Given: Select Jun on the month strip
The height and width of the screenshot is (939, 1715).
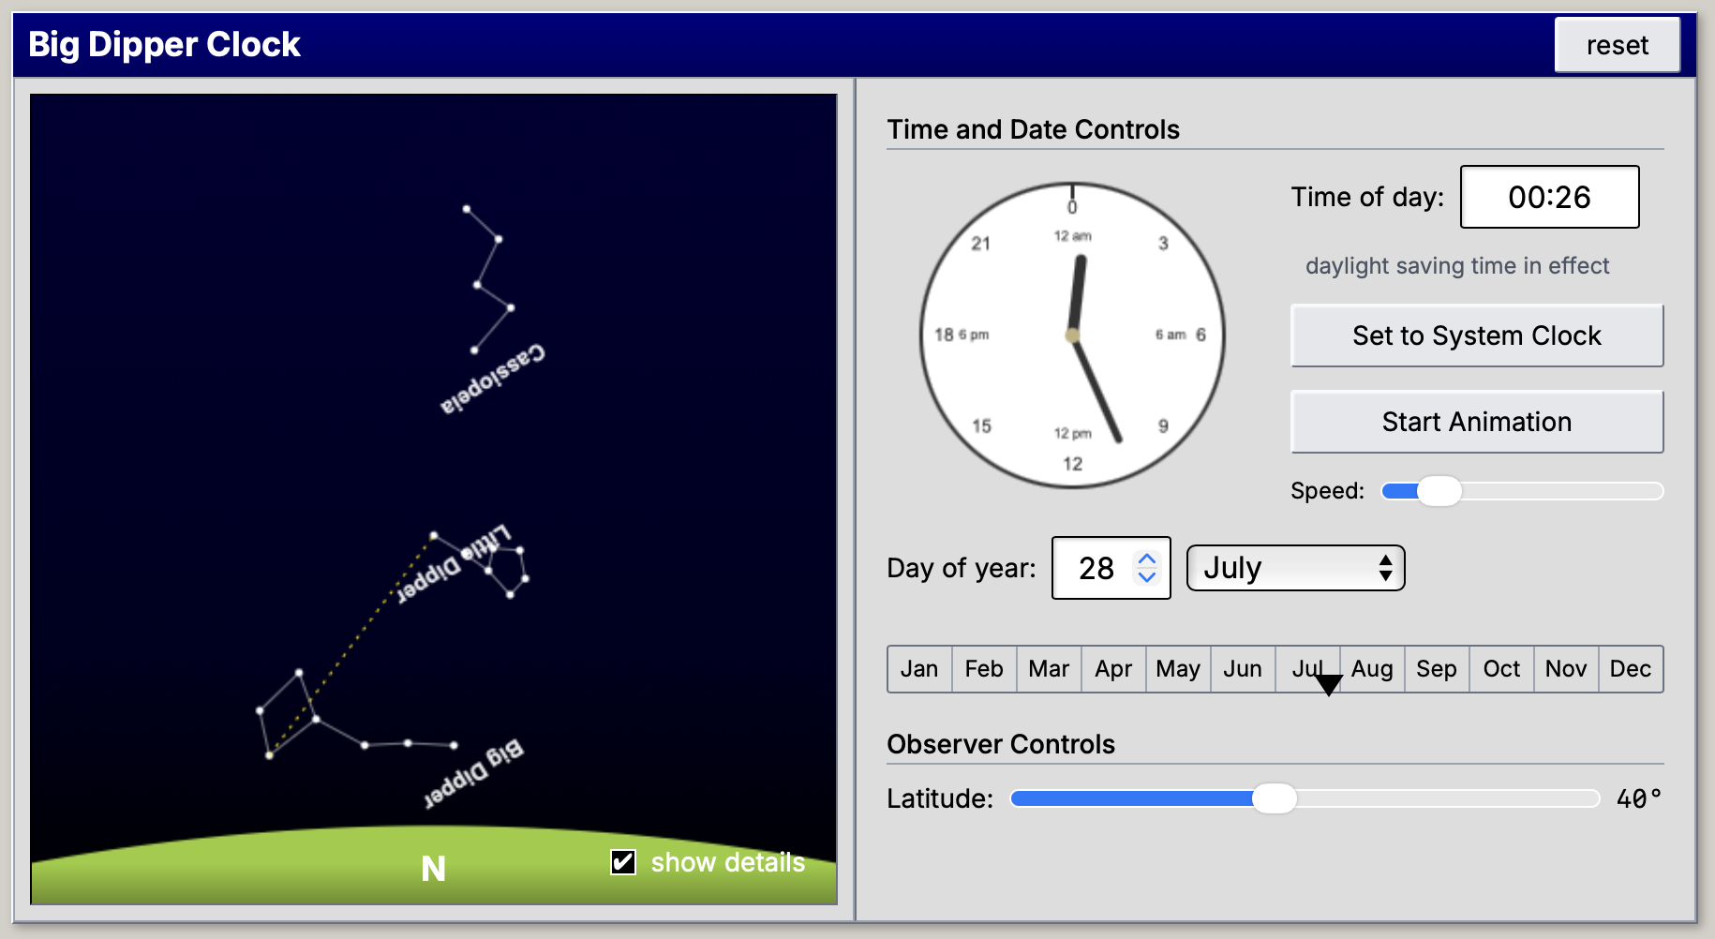Looking at the screenshot, I should pos(1243,669).
